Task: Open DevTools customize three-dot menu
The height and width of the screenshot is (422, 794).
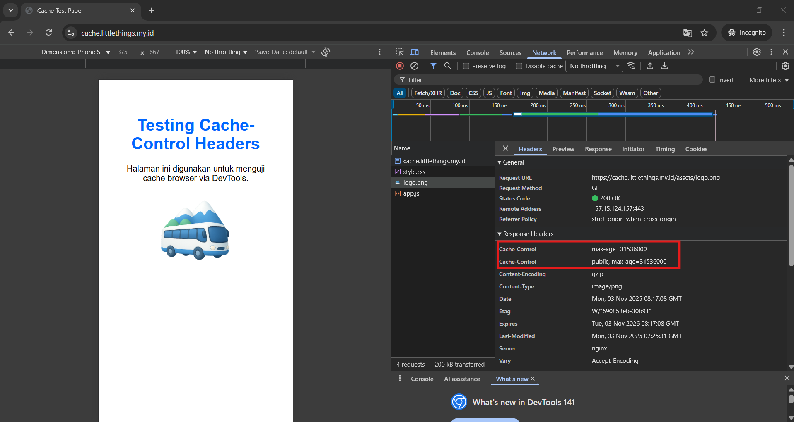Action: [x=771, y=52]
